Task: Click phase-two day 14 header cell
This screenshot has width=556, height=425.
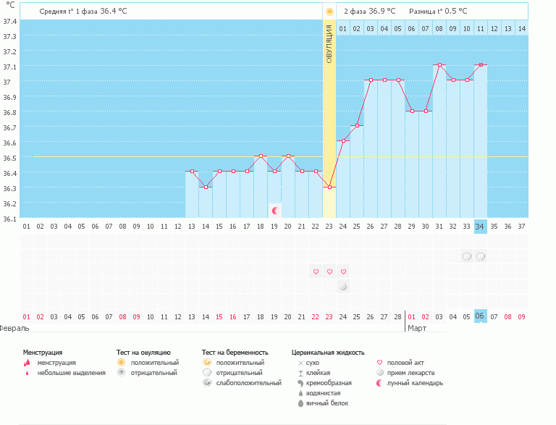Action: (522, 28)
